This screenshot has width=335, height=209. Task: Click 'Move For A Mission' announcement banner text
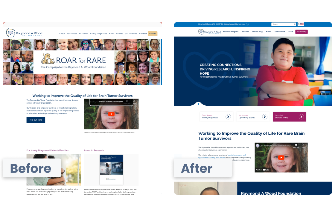point(222,24)
